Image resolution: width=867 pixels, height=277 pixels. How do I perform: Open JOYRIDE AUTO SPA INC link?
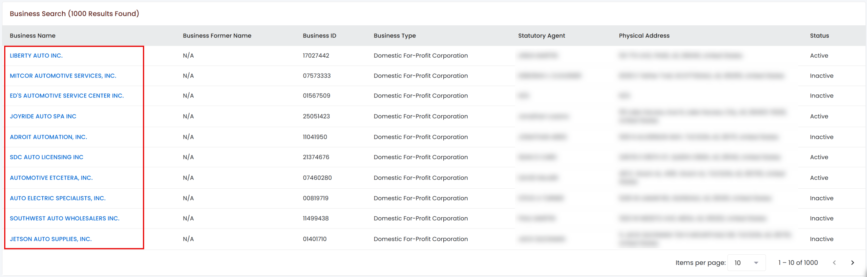click(x=43, y=116)
